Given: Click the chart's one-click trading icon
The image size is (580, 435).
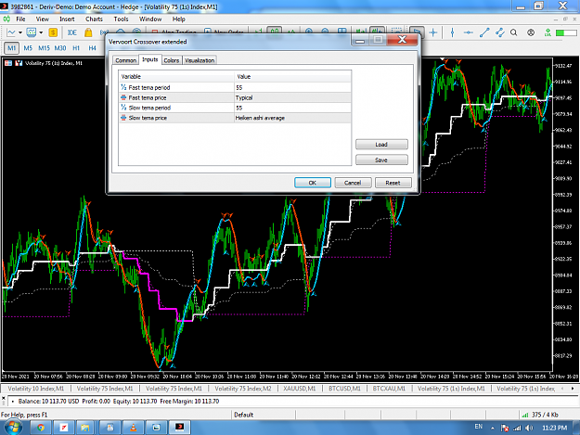Looking at the screenshot, I should pyautogui.click(x=8, y=63).
